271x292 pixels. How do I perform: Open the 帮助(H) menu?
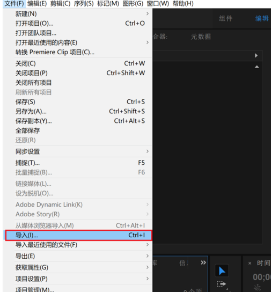(x=183, y=4)
